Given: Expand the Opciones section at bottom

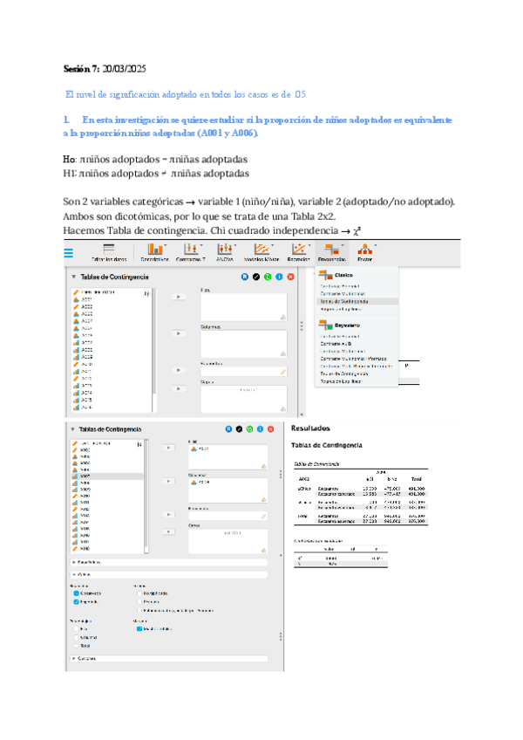Looking at the screenshot, I should pos(169,658).
